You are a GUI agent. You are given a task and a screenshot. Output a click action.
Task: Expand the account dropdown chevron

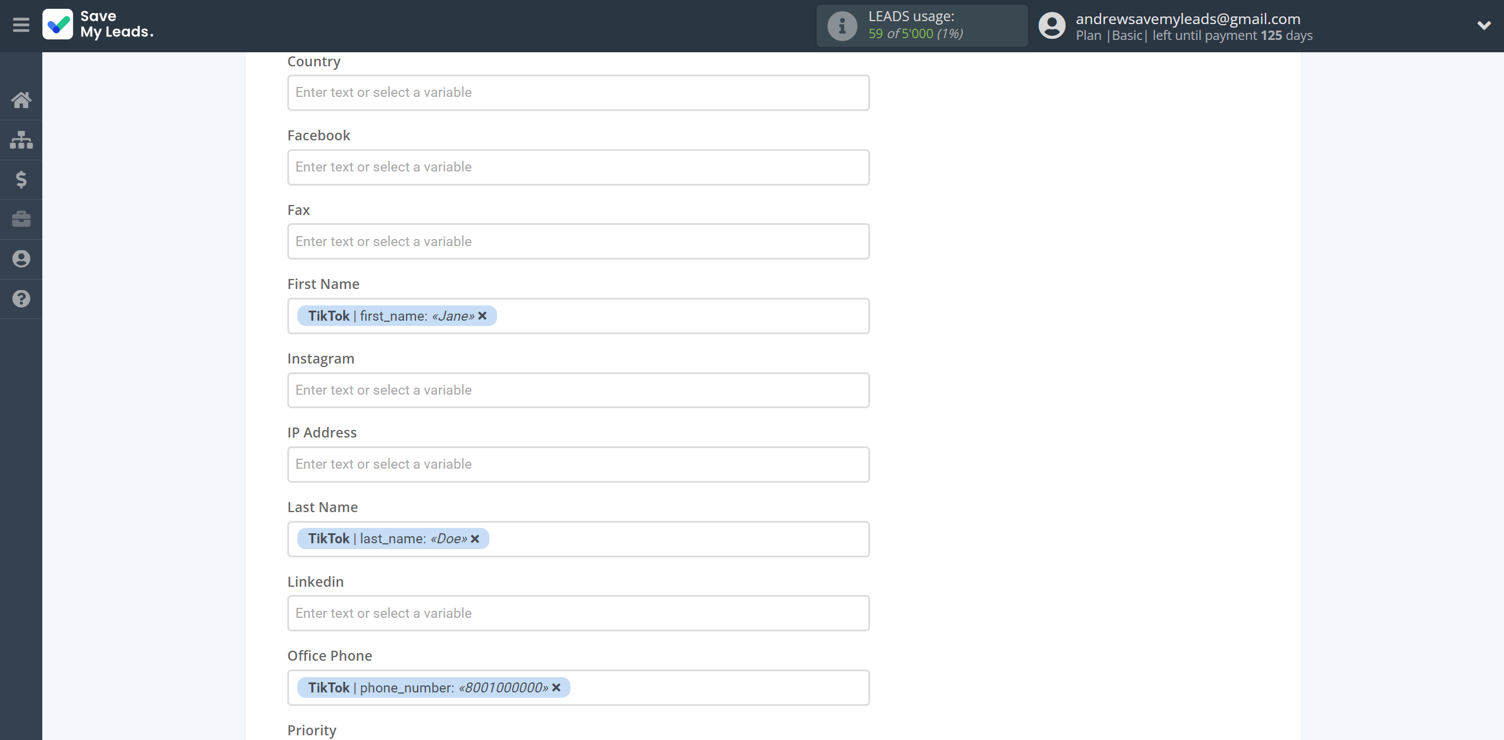[1484, 25]
